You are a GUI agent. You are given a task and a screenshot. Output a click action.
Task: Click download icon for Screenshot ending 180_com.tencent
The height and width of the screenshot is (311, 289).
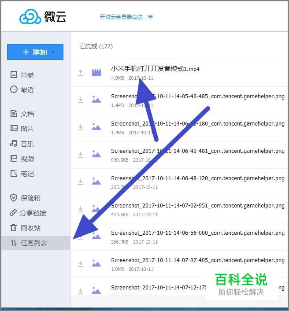point(81,127)
